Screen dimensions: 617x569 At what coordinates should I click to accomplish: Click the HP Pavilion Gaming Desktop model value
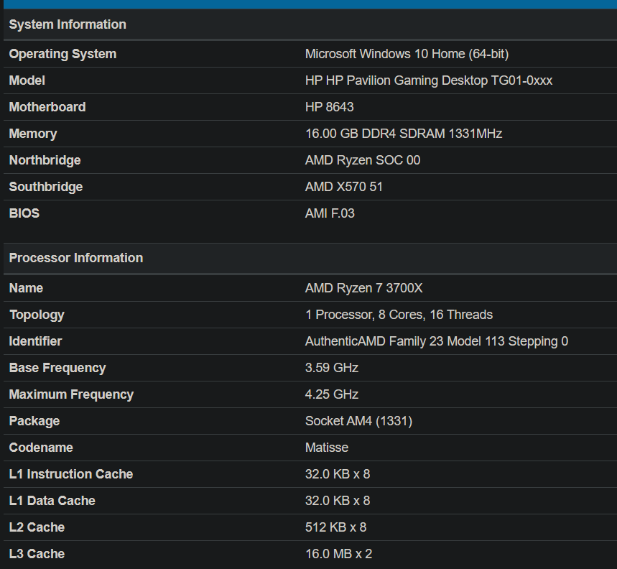(x=429, y=80)
